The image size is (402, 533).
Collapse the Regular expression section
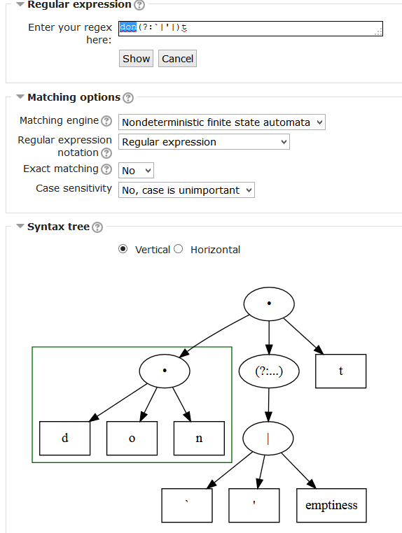(x=20, y=4)
